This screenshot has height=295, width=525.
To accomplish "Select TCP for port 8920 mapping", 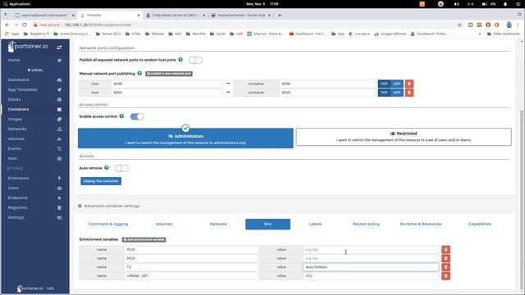I will 385,93.
